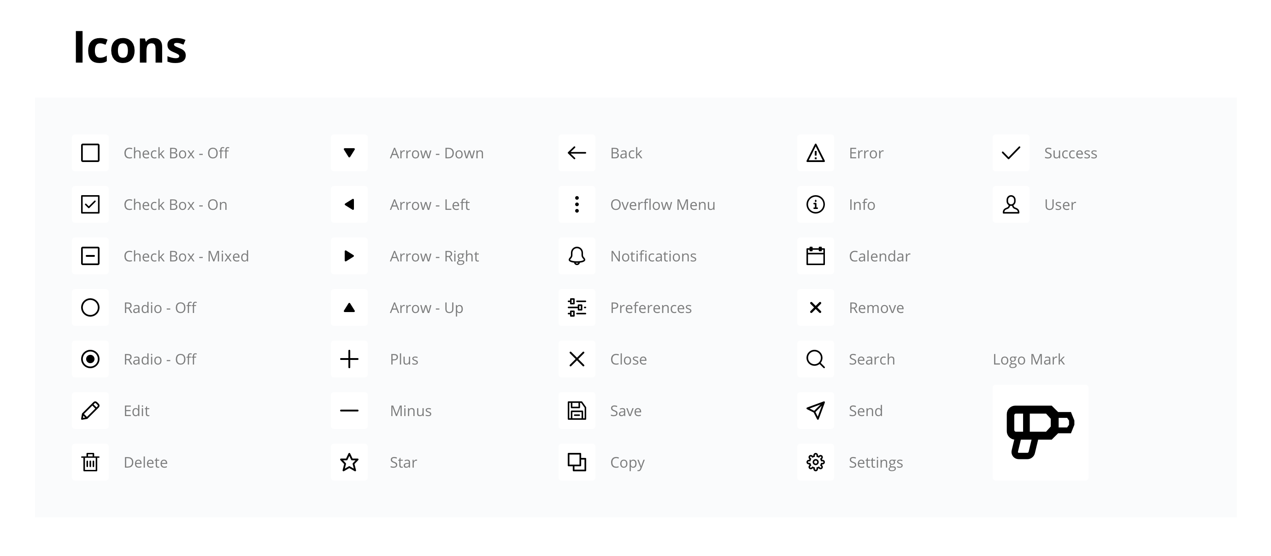This screenshot has width=1271, height=556.
Task: Select the Edit pencil icon
Action: click(x=90, y=411)
